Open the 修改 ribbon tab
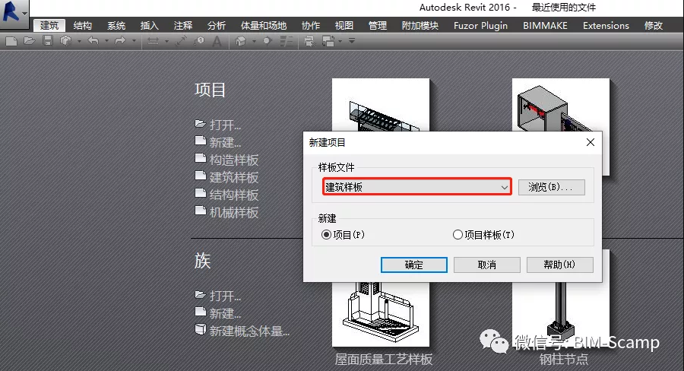The image size is (684, 371). 654,25
